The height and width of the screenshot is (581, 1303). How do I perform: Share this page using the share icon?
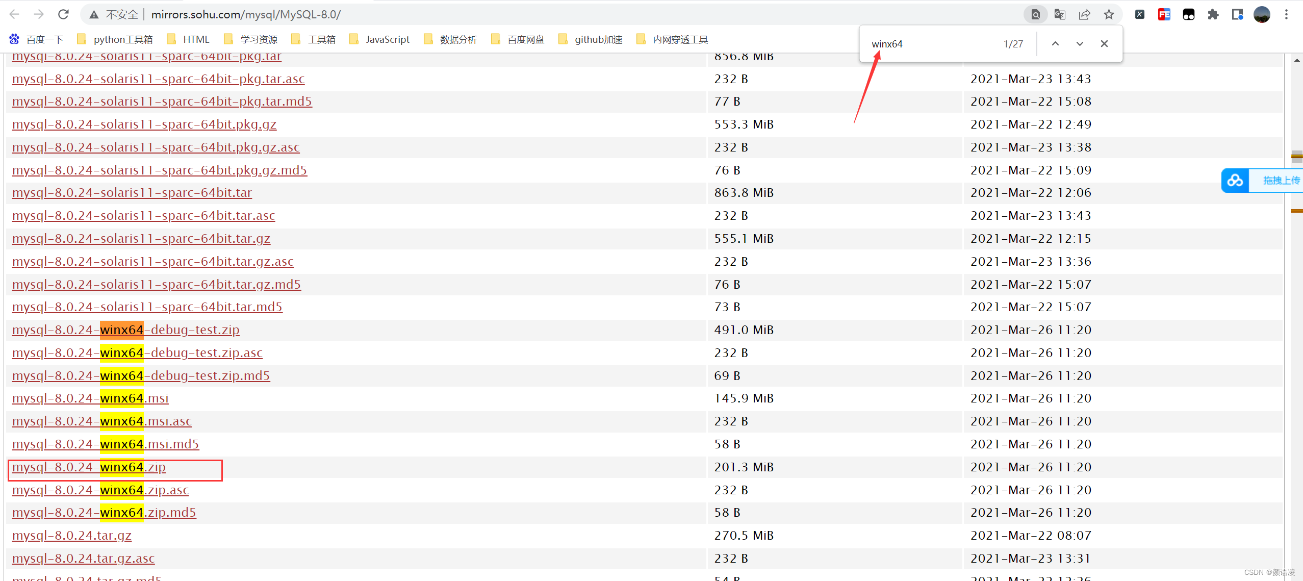(x=1084, y=14)
